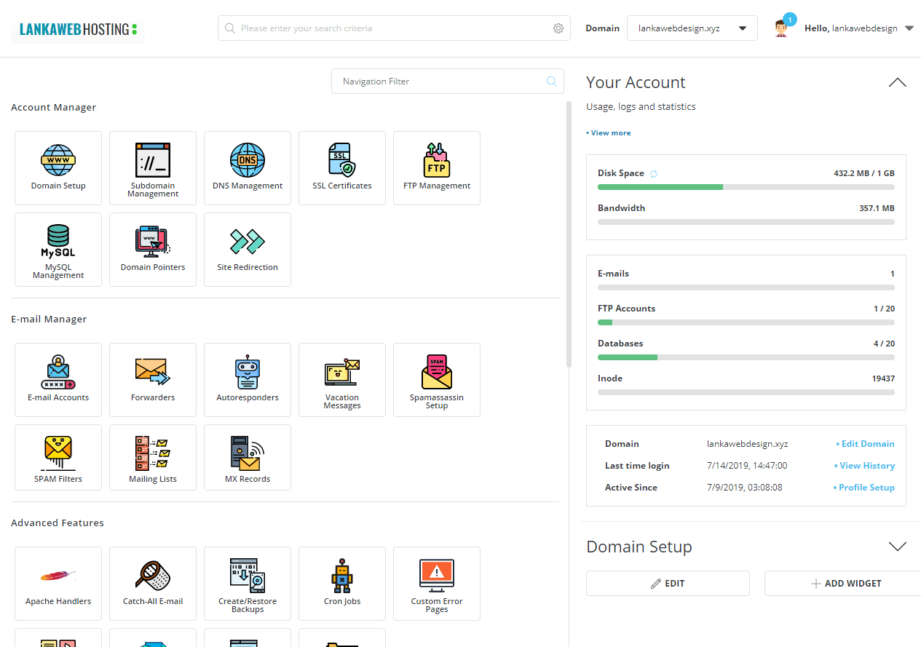This screenshot has width=921, height=647.
Task: Click the Active Since date 7/9/2019
Action: 745,488
